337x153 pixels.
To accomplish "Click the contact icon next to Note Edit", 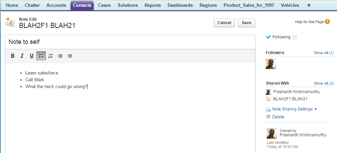I will pos(10,22).
